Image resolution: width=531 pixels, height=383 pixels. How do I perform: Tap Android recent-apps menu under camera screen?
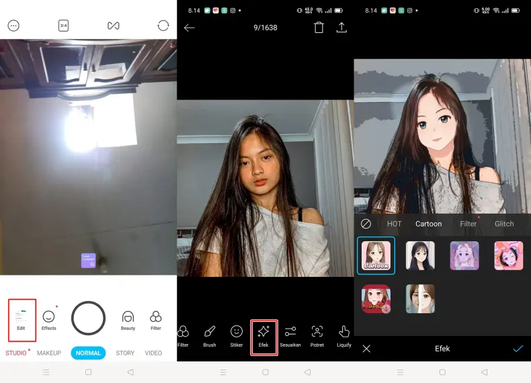(x=46, y=372)
